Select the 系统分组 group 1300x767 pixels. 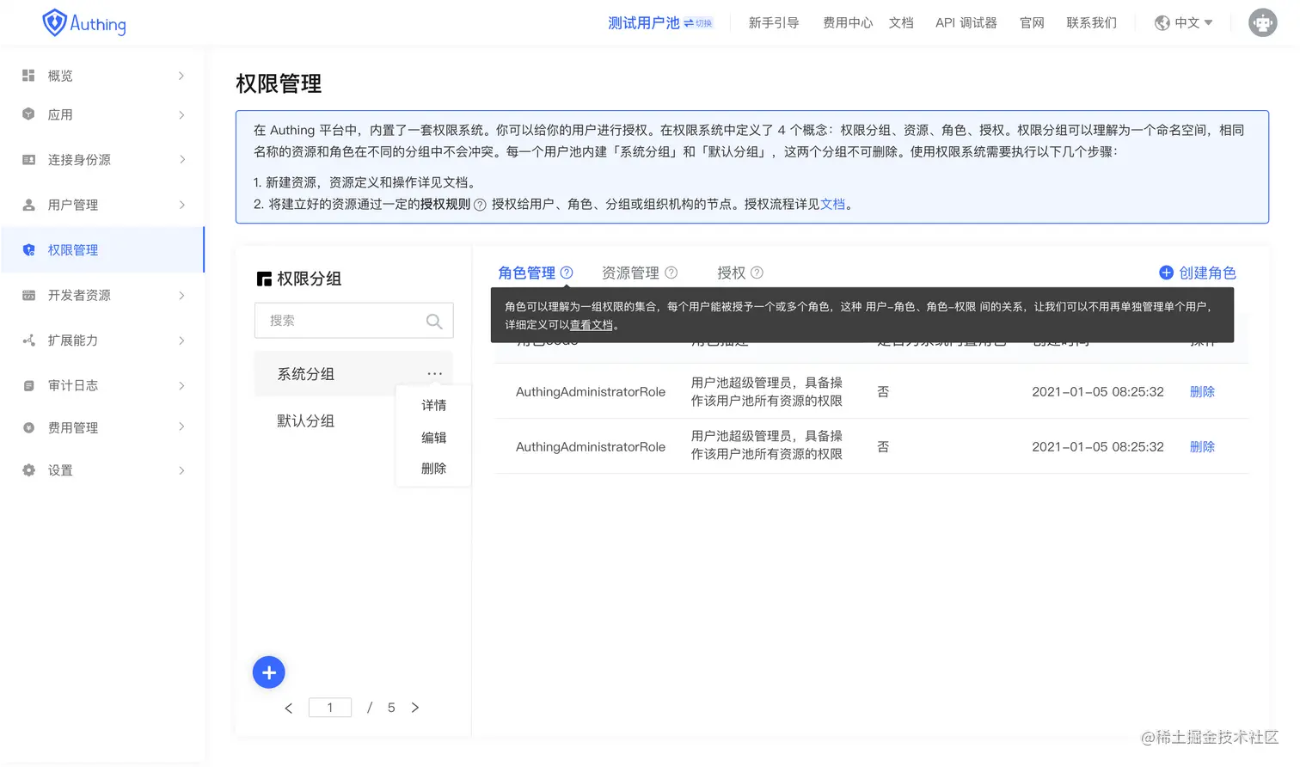[305, 374]
